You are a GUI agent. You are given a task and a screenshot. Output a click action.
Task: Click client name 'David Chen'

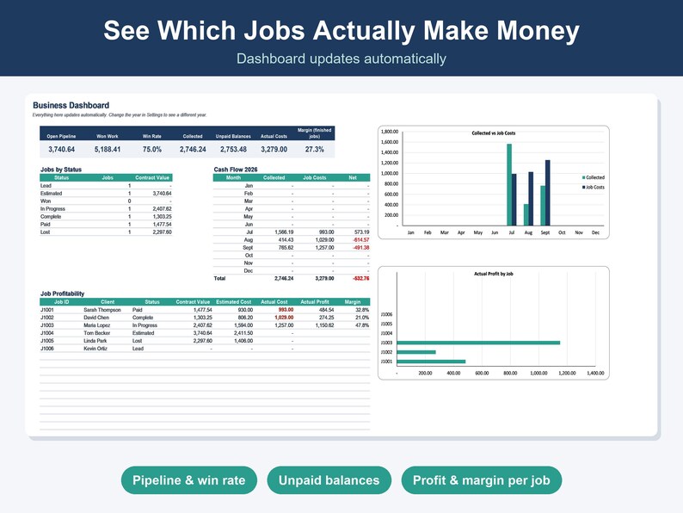[96, 318]
